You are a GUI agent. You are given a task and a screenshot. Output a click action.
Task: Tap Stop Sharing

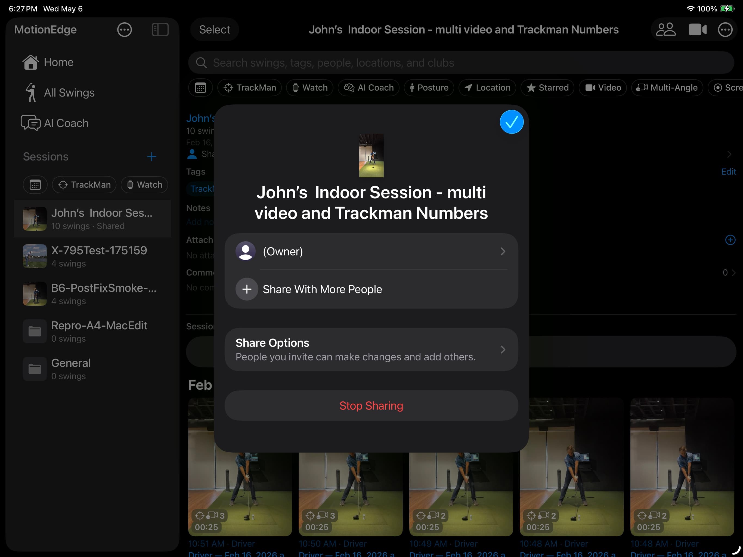coord(371,406)
